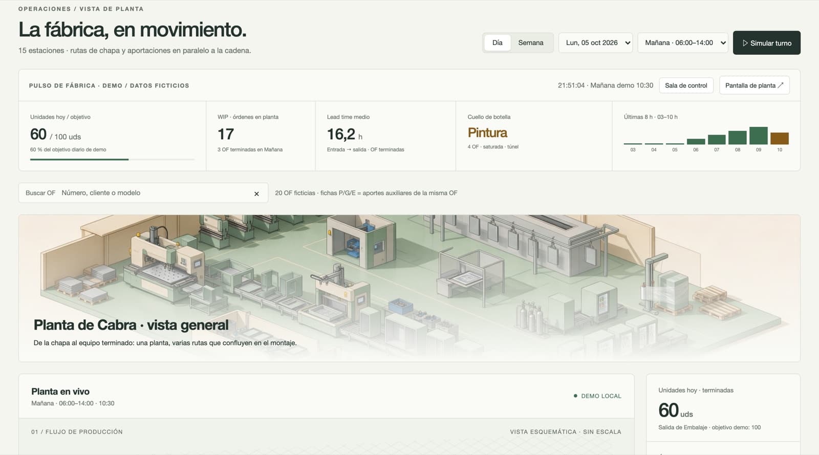Clear the Buscar OF search field
This screenshot has height=455, width=819.
click(x=256, y=193)
